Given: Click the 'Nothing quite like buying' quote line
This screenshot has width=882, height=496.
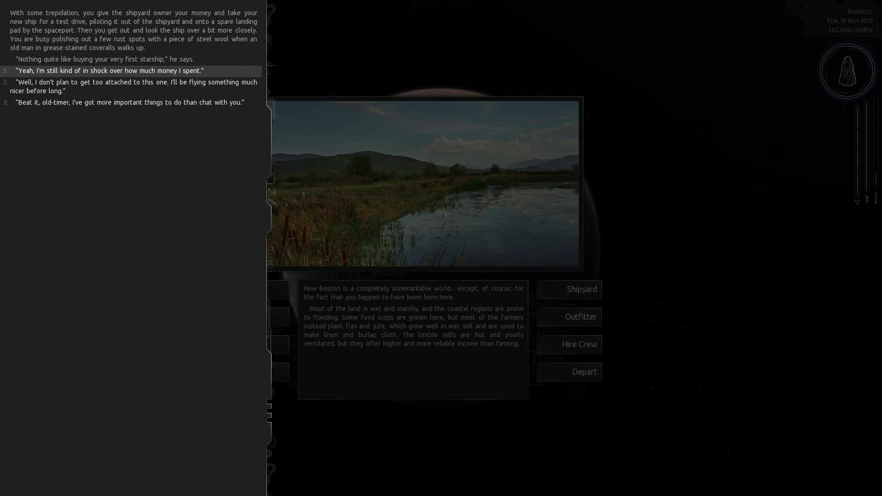Looking at the screenshot, I should (x=105, y=59).
